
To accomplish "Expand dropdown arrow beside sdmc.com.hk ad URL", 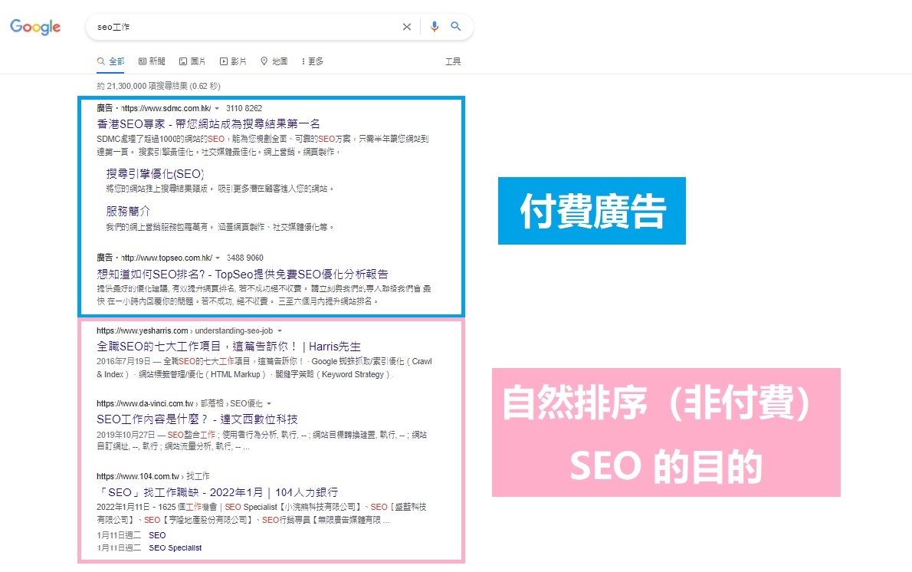I will coord(217,109).
